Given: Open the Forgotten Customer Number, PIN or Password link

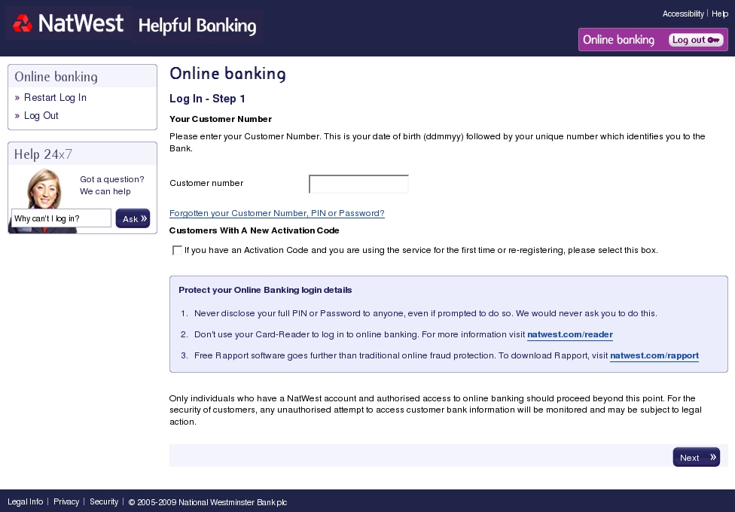Looking at the screenshot, I should click(276, 213).
